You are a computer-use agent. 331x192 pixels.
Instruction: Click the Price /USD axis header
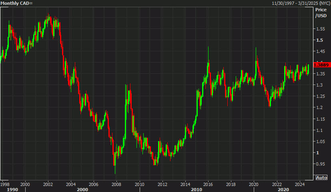tap(321, 13)
